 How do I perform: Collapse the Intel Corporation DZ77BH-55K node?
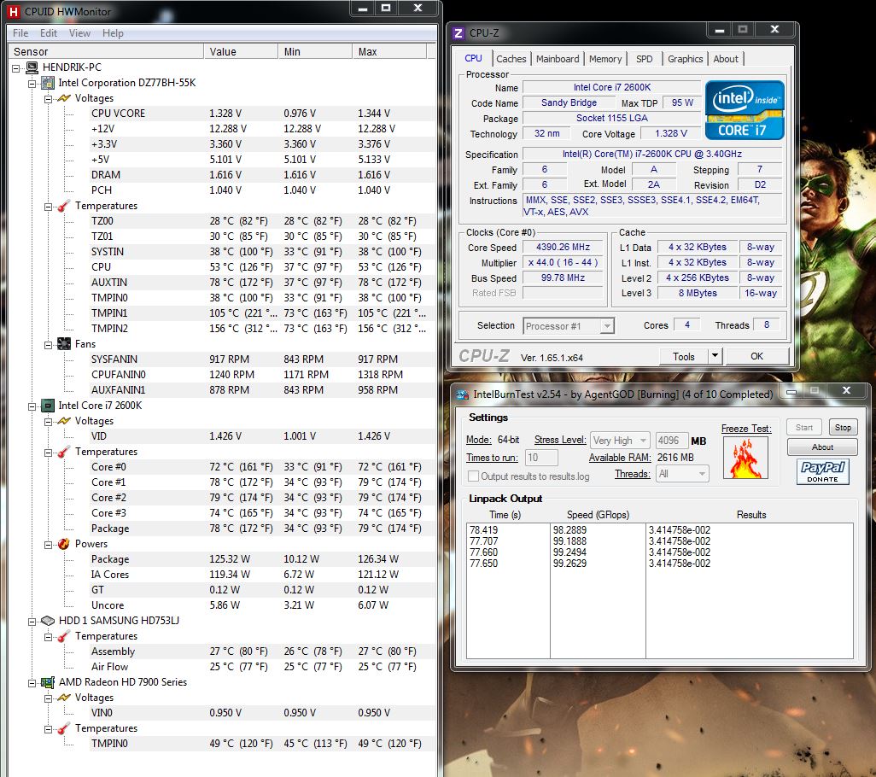pyautogui.click(x=32, y=84)
